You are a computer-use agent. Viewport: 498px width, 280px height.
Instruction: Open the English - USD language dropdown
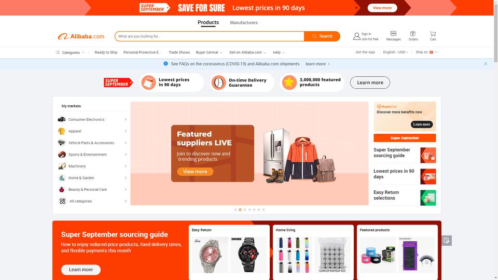point(395,52)
